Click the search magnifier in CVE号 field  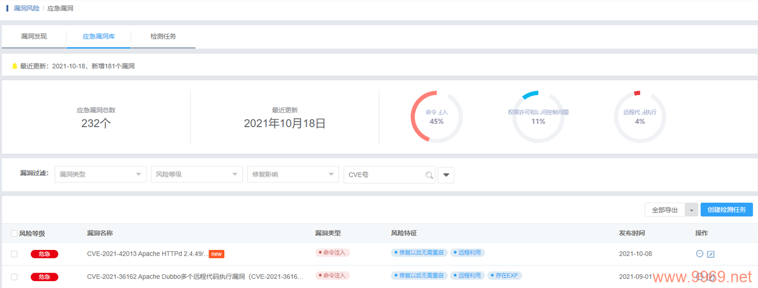coord(429,175)
